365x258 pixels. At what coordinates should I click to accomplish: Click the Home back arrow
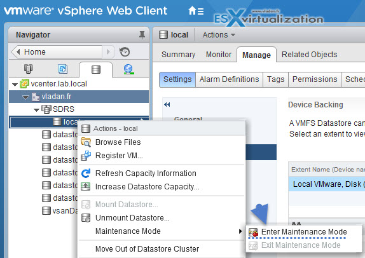(x=18, y=51)
